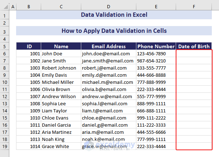Viewport: 219px width, 157px height.
Task: Select phone number 888-999-1111 cell
Action: coord(156,103)
